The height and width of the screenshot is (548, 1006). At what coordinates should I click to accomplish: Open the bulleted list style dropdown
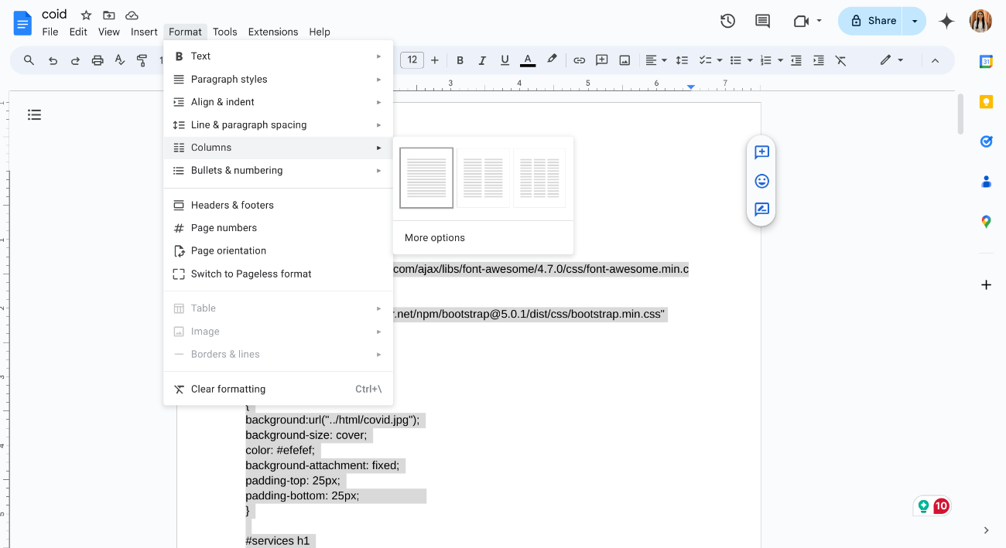pyautogui.click(x=748, y=60)
